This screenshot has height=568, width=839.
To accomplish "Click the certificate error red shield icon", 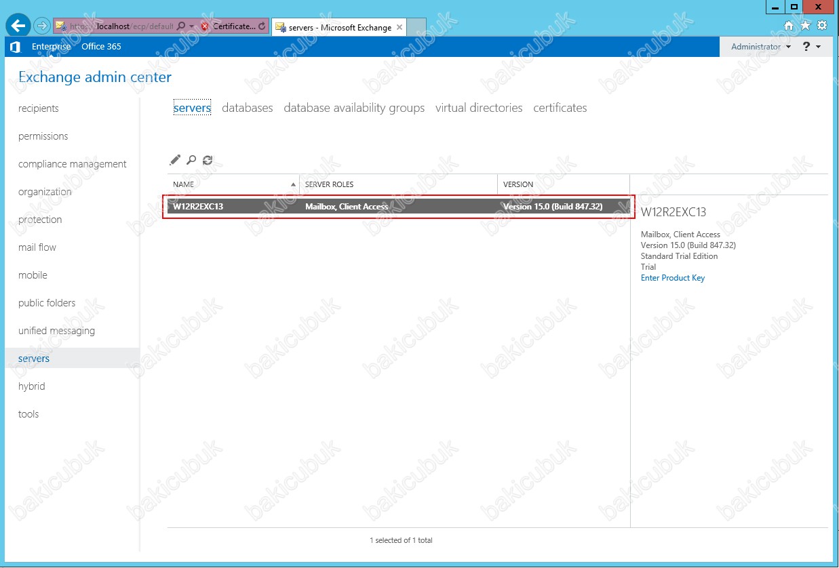I will coord(205,26).
